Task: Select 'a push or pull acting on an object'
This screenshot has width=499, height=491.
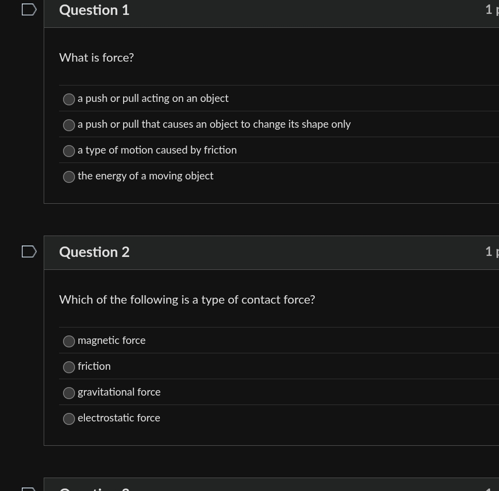Action: click(x=69, y=99)
